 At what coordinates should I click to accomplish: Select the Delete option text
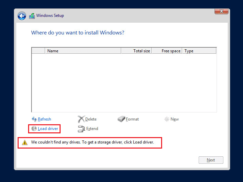[91, 119]
